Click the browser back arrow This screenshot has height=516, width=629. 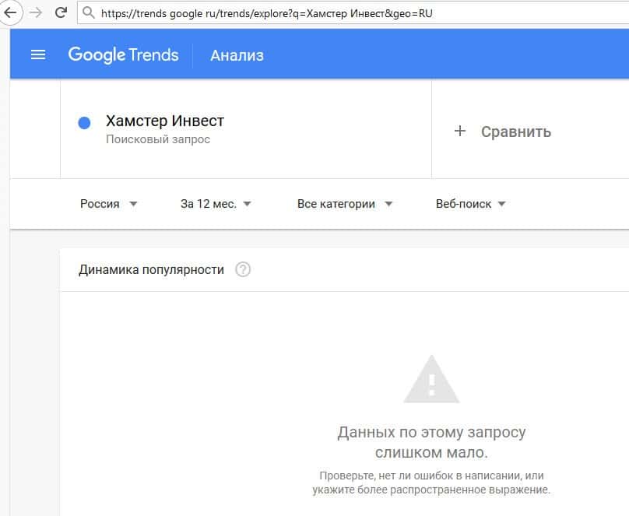(x=9, y=13)
